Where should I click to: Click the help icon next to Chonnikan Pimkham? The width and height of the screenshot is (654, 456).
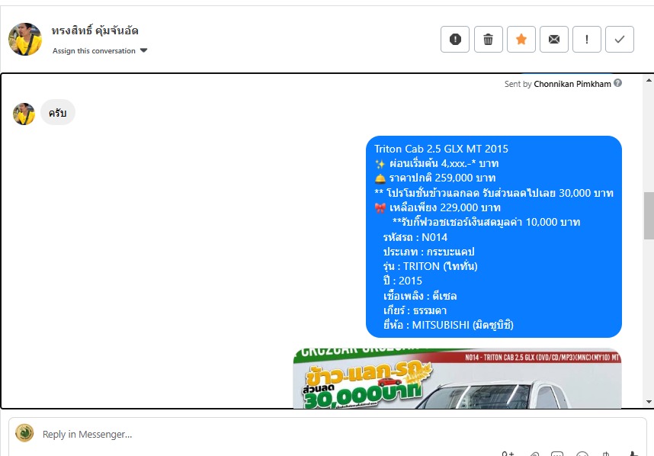[x=617, y=83]
